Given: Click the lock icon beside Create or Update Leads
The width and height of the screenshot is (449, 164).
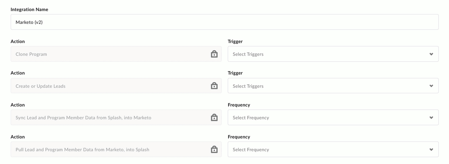Looking at the screenshot, I should click(214, 86).
